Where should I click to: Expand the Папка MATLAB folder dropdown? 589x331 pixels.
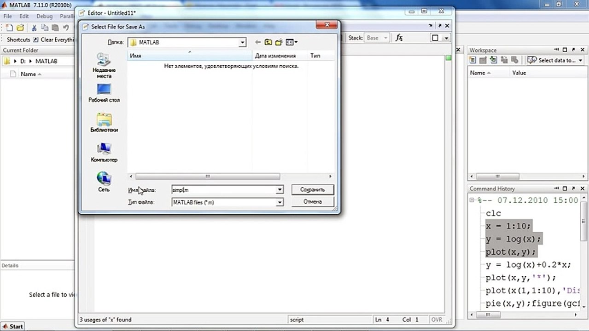242,42
